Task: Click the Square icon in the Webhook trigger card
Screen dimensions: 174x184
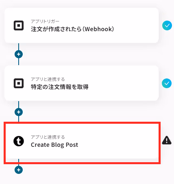Action: point(19,25)
